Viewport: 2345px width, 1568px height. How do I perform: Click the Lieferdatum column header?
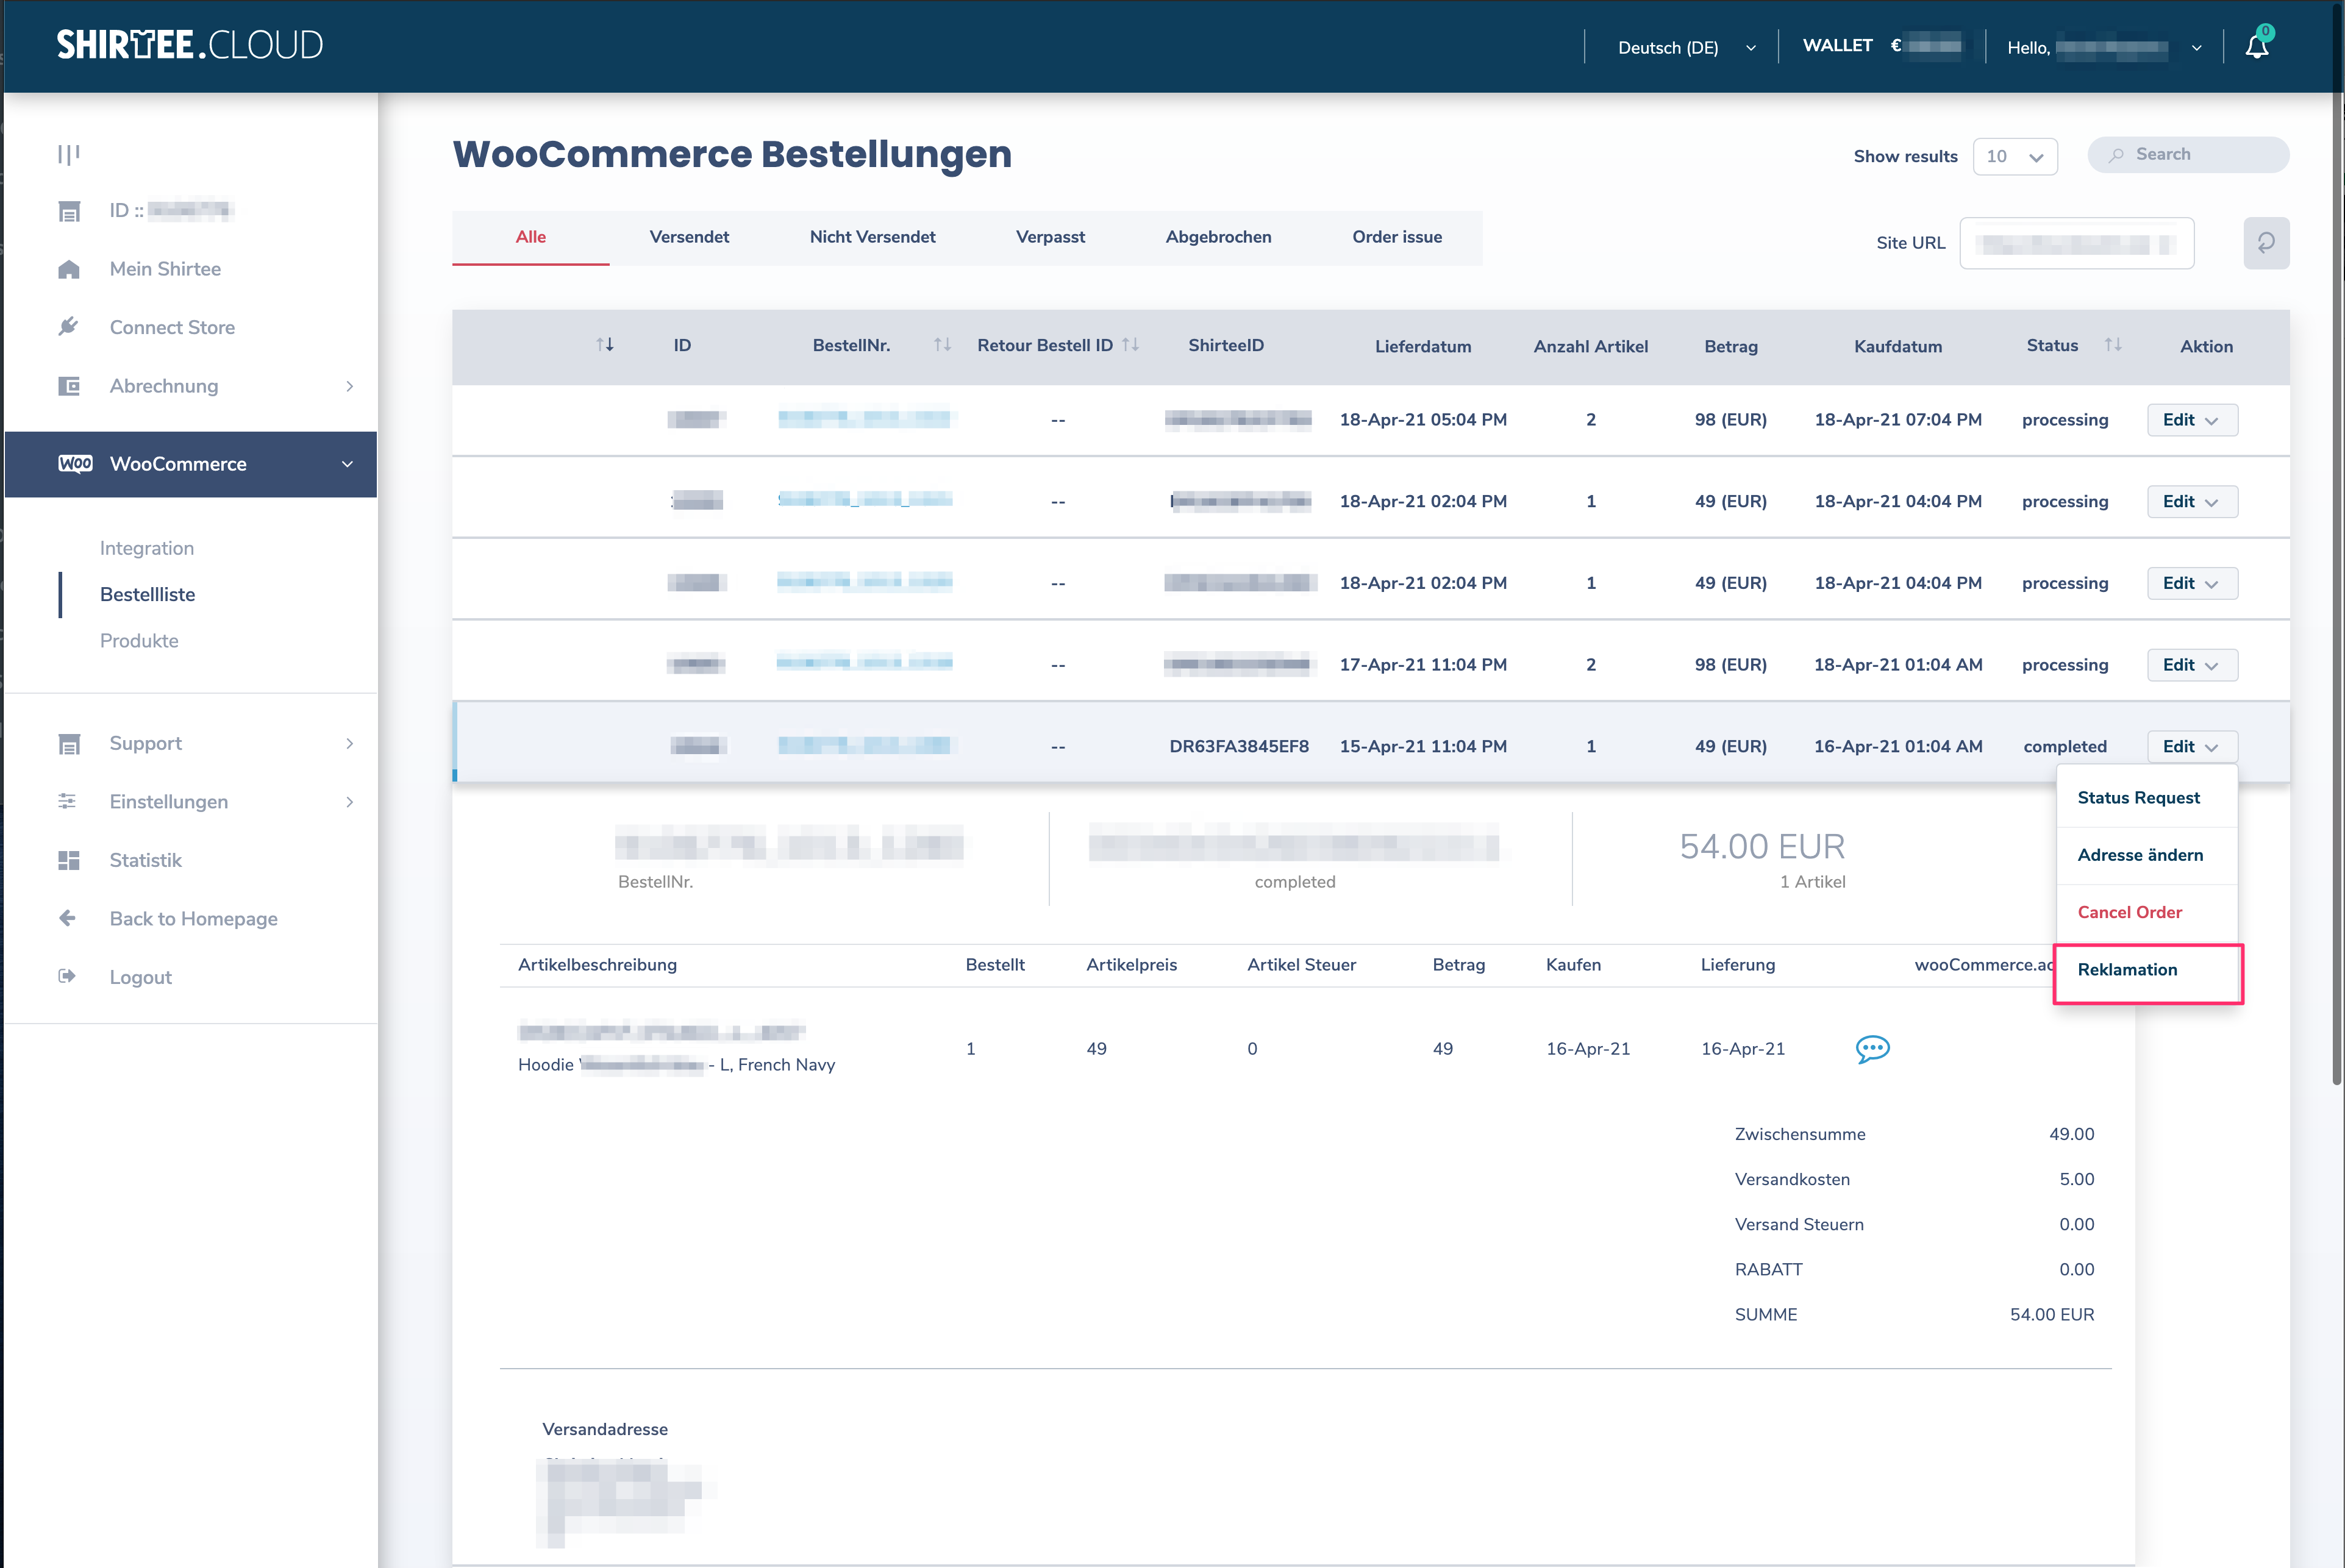coord(1422,346)
